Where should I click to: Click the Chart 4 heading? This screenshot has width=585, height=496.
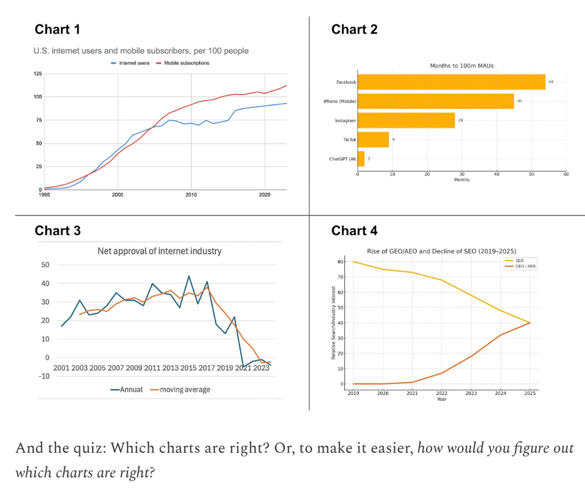[354, 230]
